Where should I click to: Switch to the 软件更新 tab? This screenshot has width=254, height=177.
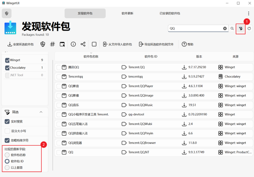[127, 13]
